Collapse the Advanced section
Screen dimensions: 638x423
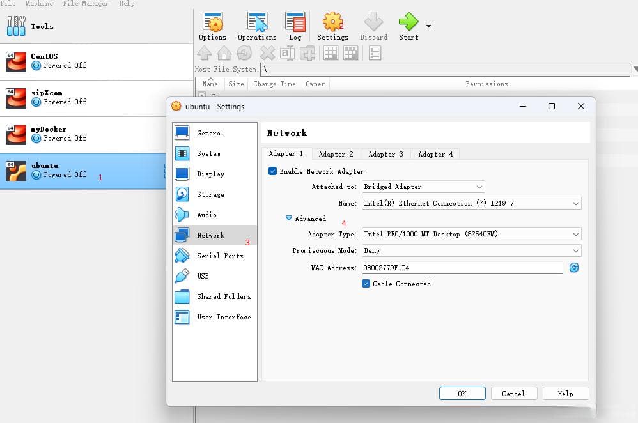pyautogui.click(x=289, y=219)
